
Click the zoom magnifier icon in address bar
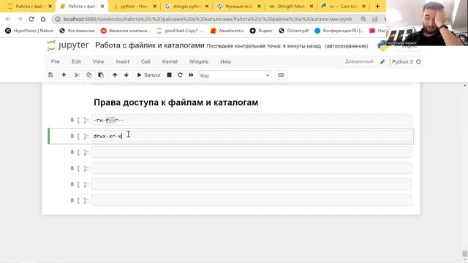click(x=363, y=19)
